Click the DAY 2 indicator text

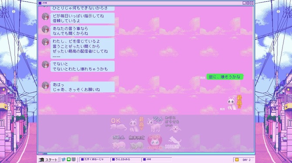click(x=247, y=160)
